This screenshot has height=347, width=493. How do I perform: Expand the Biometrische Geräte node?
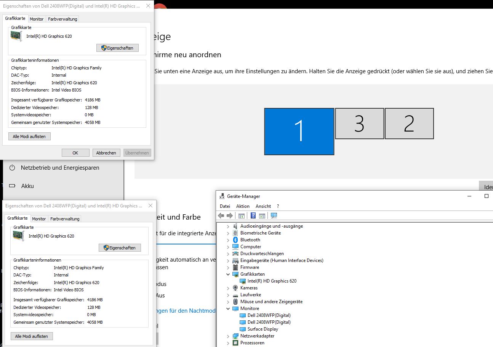tap(228, 233)
